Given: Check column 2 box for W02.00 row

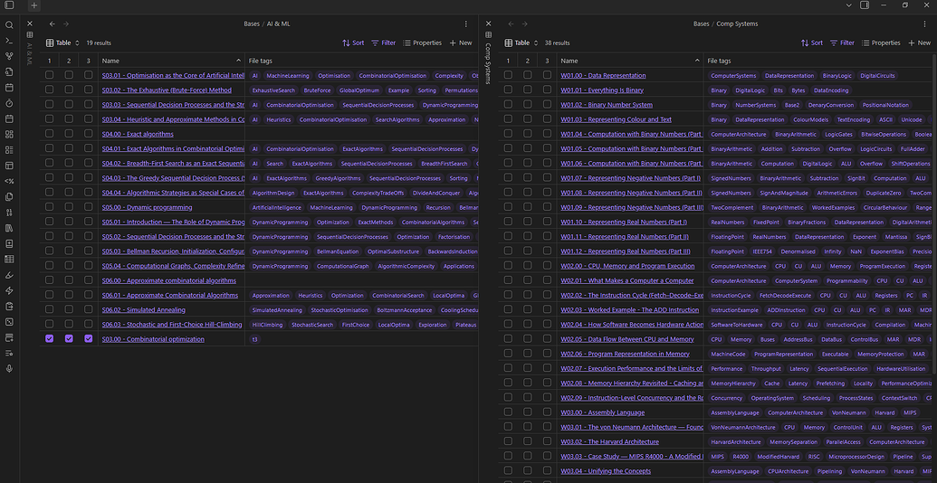Looking at the screenshot, I should 527,266.
